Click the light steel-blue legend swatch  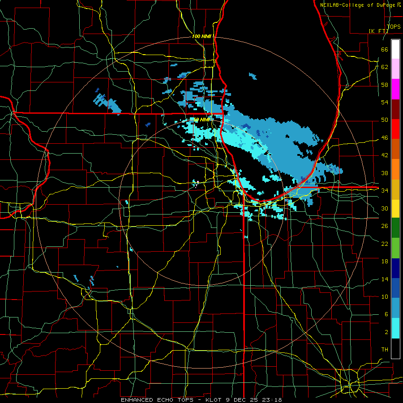click(x=395, y=308)
